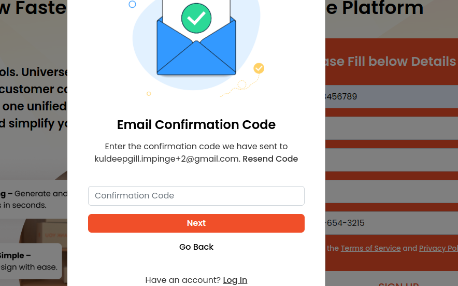458x286 pixels.
Task: Resend the confirmation code
Action: click(x=270, y=159)
